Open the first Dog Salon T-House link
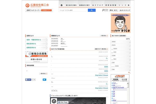Screen dimensions: 156x104 (x=102, y=75)
